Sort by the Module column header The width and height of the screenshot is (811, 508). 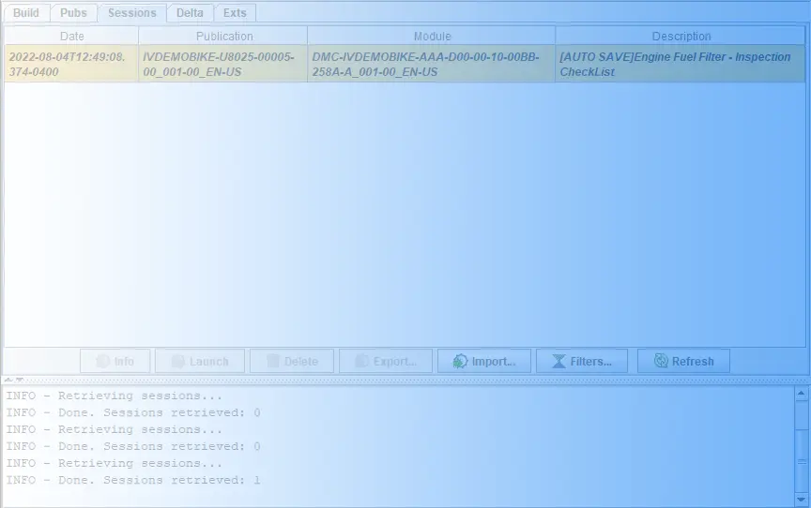(432, 37)
